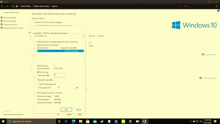Click Cancel in Performance Options window
The image size is (220, 124).
click(69, 115)
